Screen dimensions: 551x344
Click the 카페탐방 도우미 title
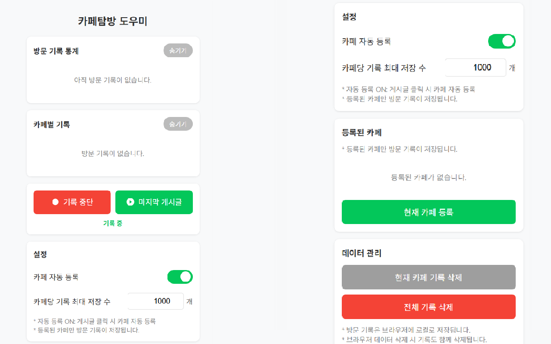[x=113, y=21]
